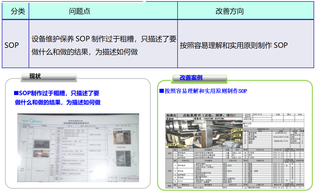Select the 现状 tab label

(35, 76)
